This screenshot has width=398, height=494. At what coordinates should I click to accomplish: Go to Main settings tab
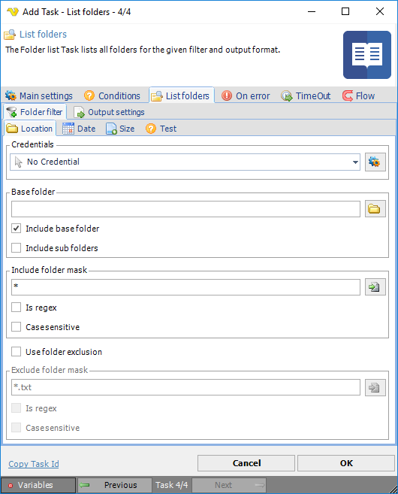39,95
